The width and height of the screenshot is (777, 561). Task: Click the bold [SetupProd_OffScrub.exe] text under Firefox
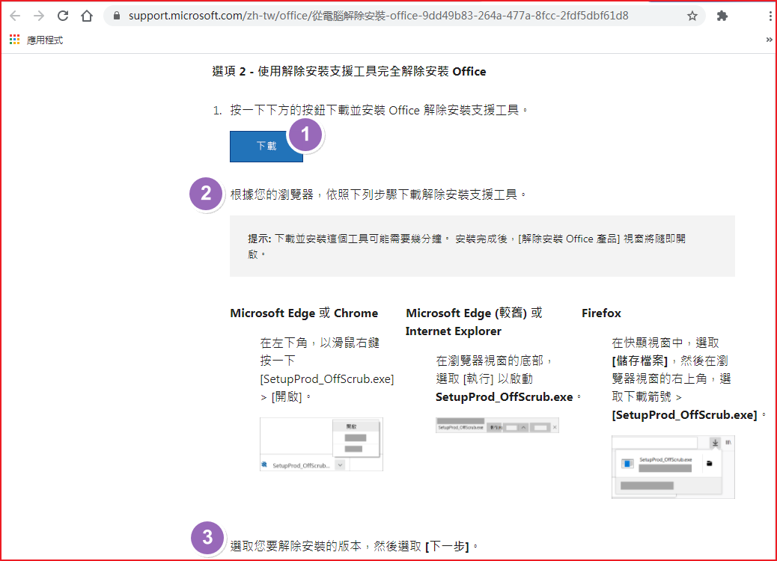[x=684, y=415]
